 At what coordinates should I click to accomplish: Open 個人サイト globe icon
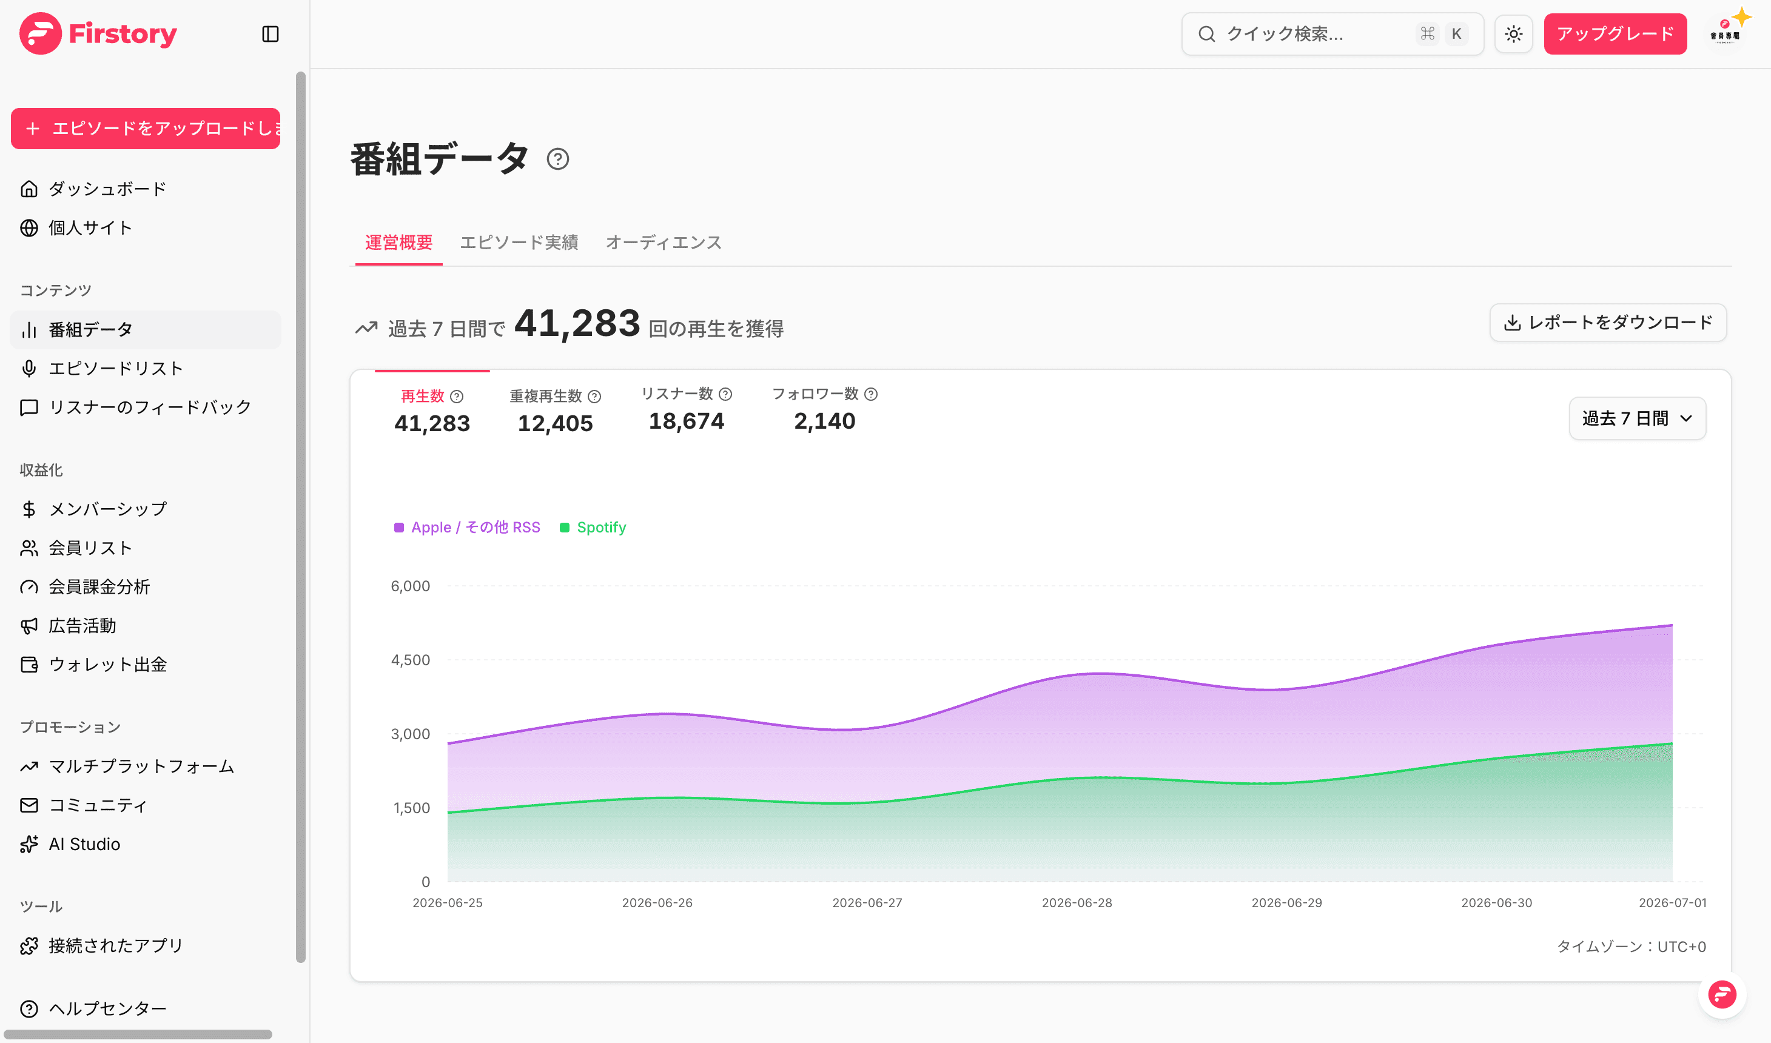click(x=29, y=228)
